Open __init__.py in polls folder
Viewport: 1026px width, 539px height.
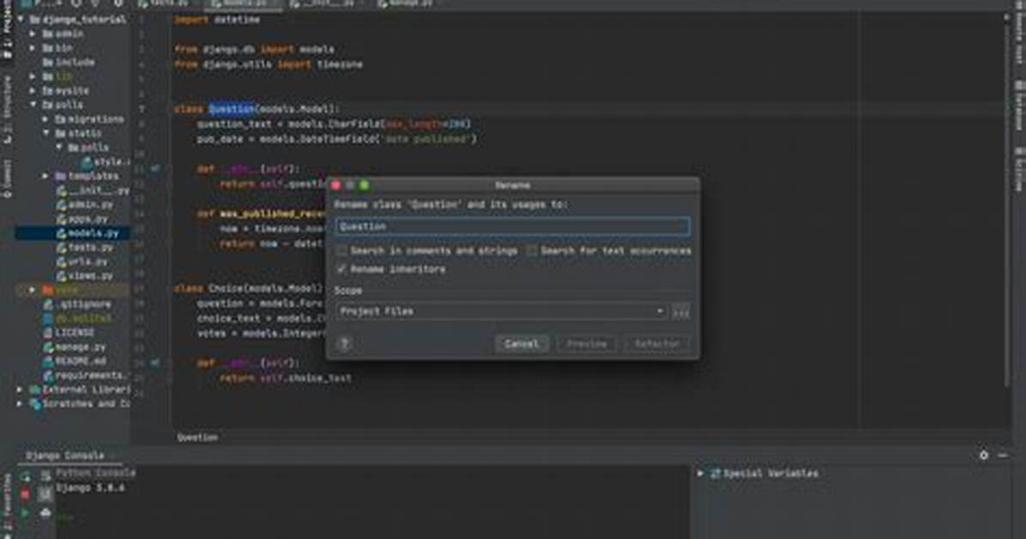[x=93, y=191]
